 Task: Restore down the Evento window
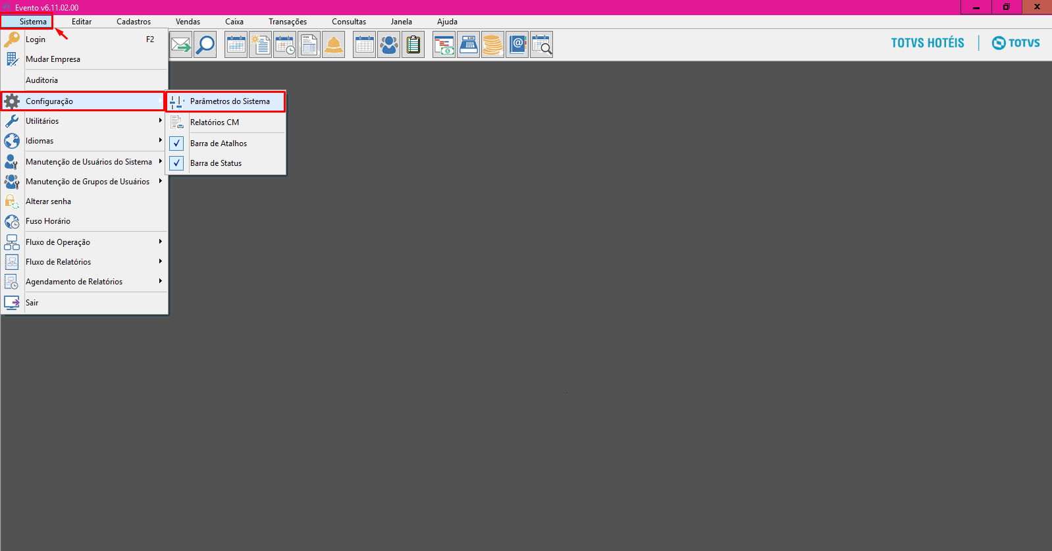click(1007, 7)
